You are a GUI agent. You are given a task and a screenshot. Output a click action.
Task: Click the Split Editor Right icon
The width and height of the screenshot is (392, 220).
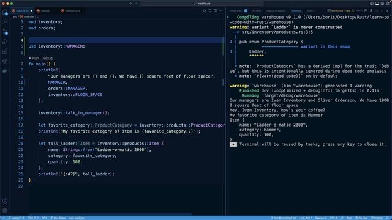tap(216, 11)
